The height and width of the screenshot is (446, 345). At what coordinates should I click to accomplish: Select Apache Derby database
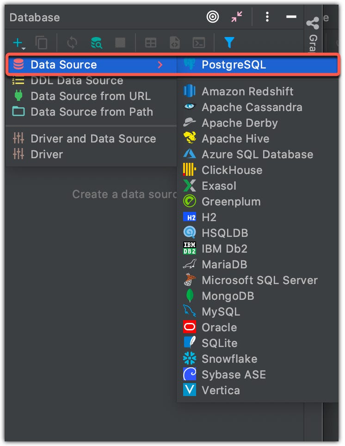click(x=257, y=123)
